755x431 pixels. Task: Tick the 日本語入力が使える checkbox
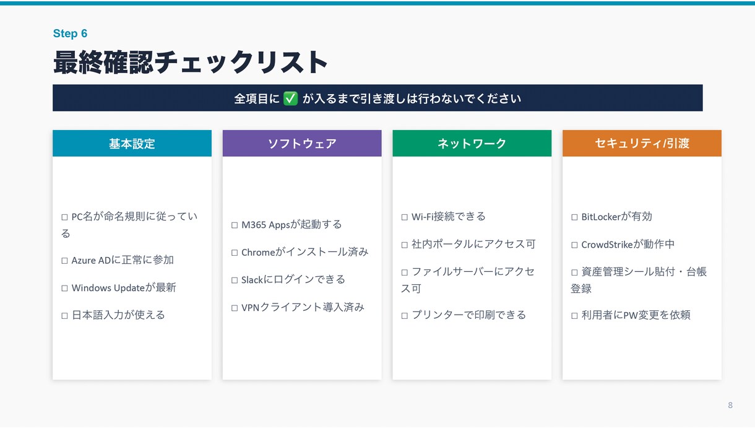pos(64,315)
